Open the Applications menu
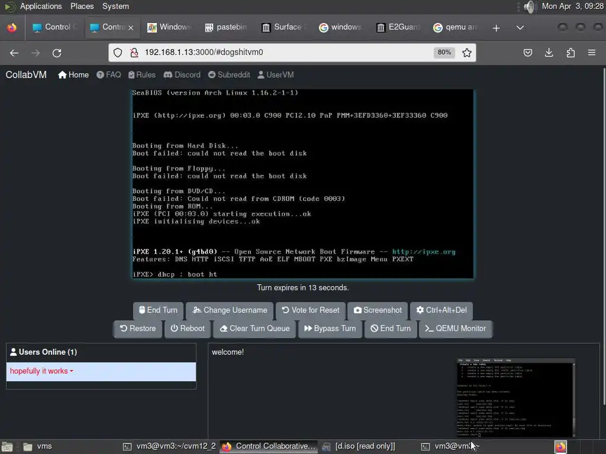The height and width of the screenshot is (454, 606). (x=41, y=6)
